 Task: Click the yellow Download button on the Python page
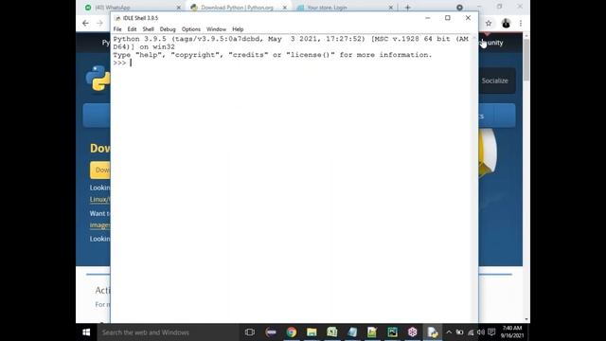coord(100,170)
